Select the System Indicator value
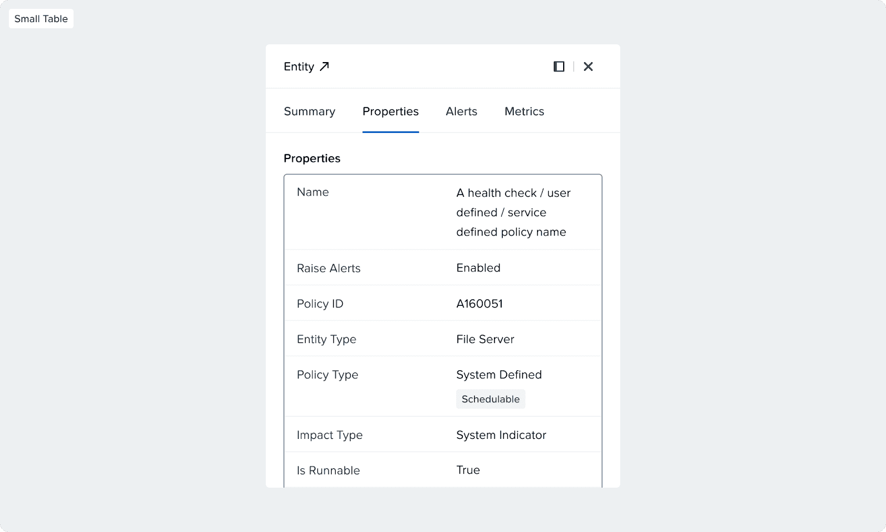This screenshot has width=886, height=532. (501, 435)
